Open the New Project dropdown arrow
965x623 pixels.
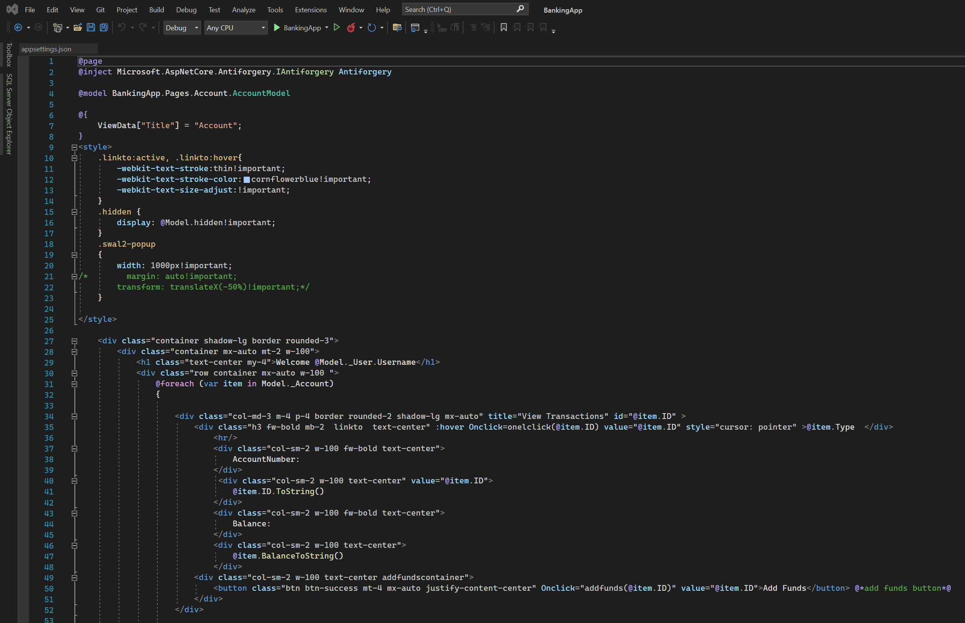68,28
